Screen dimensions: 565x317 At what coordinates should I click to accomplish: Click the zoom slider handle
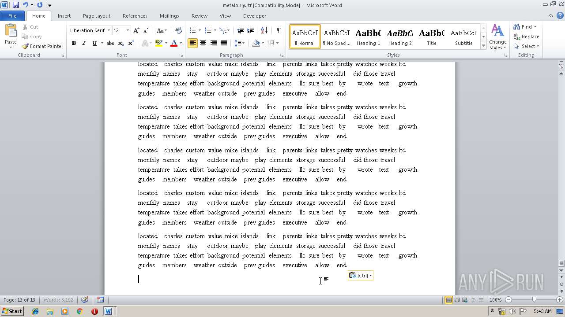(x=534, y=300)
